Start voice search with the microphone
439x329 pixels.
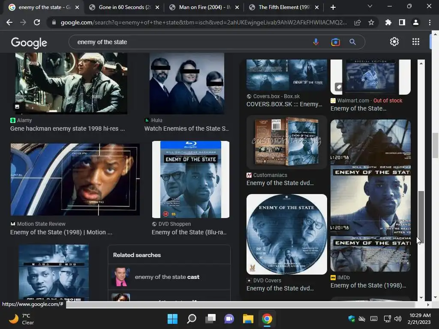click(x=316, y=42)
